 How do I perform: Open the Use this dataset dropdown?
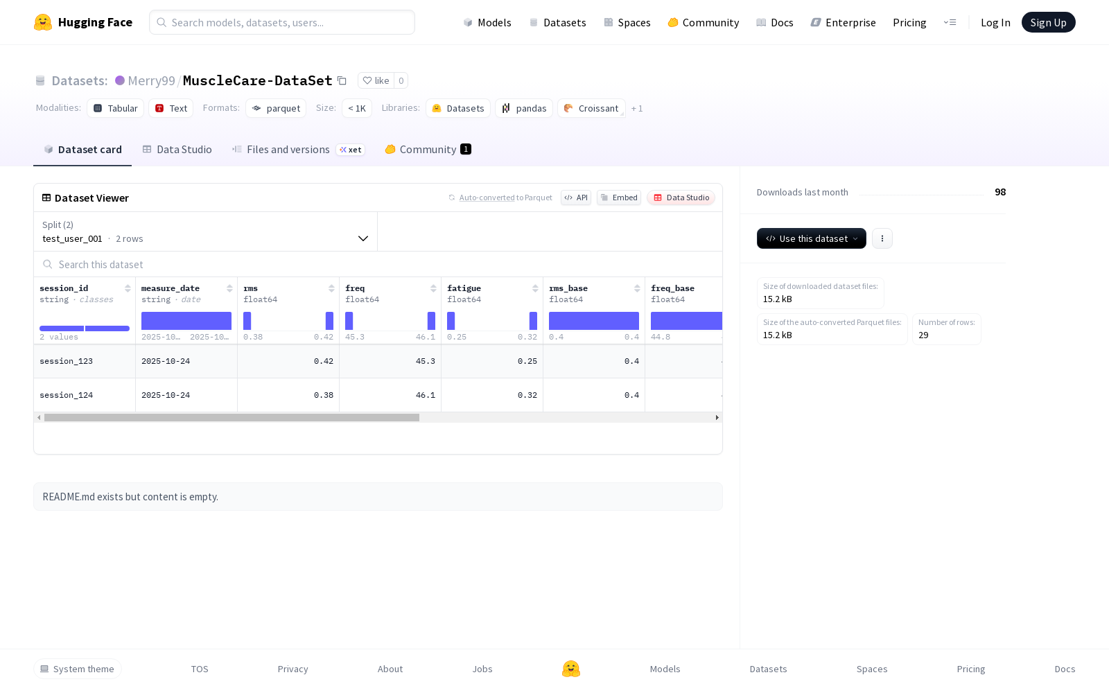click(812, 238)
